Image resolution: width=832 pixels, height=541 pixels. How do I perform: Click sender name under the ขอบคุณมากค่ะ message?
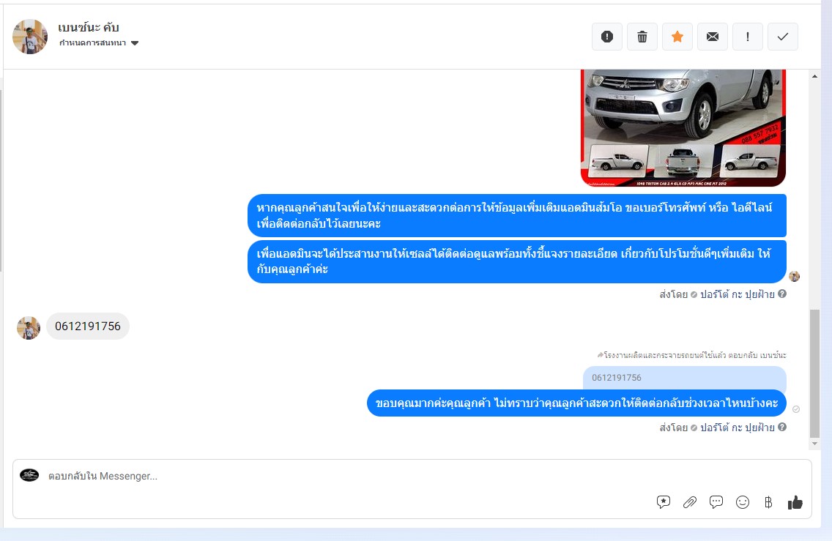click(737, 428)
